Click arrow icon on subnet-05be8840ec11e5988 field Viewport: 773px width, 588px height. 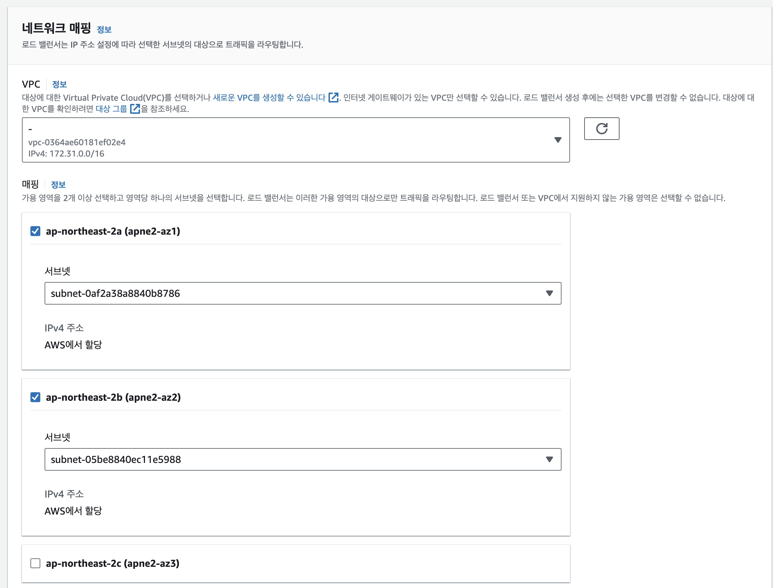(x=549, y=459)
